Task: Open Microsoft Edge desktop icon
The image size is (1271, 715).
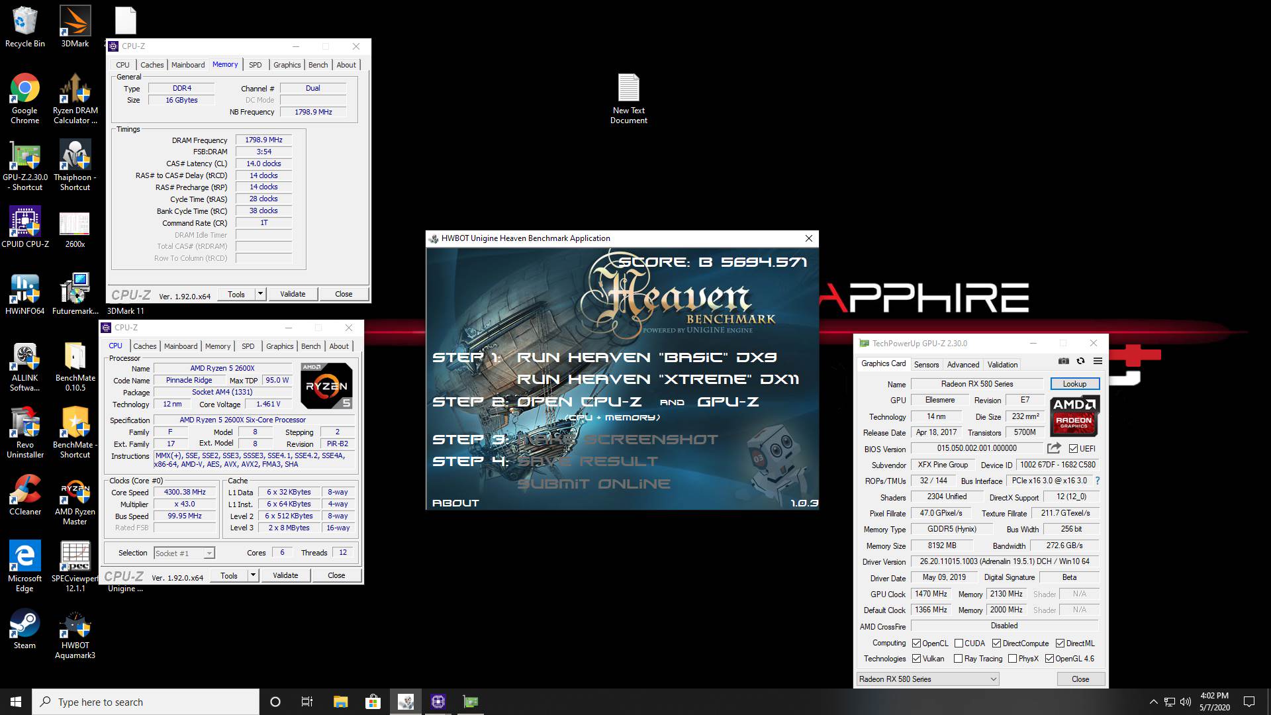Action: pos(25,567)
